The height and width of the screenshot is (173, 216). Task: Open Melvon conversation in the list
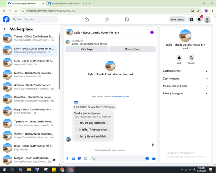point(29,75)
